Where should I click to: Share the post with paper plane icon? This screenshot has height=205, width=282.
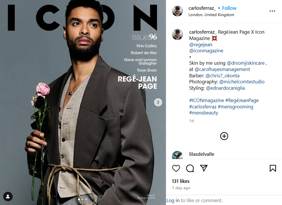[x=204, y=168]
